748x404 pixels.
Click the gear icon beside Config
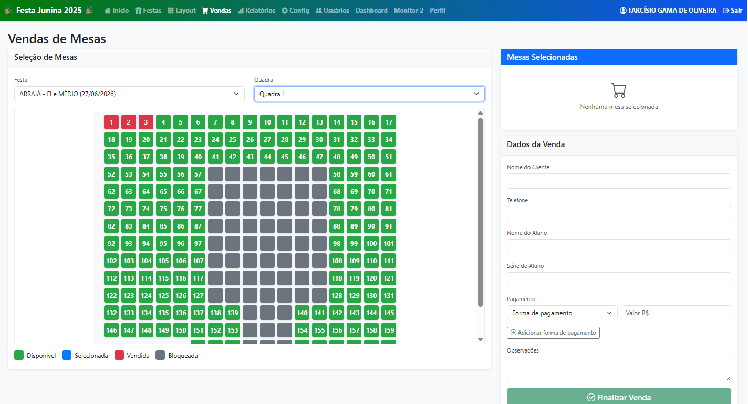[x=285, y=11]
